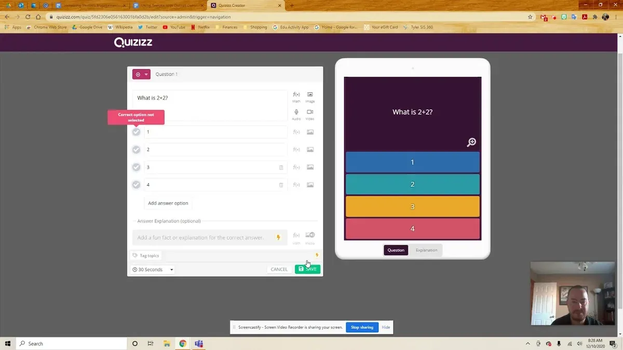Switch preview to the Explanation tab
Viewport: 623px width, 350px height.
(426, 250)
